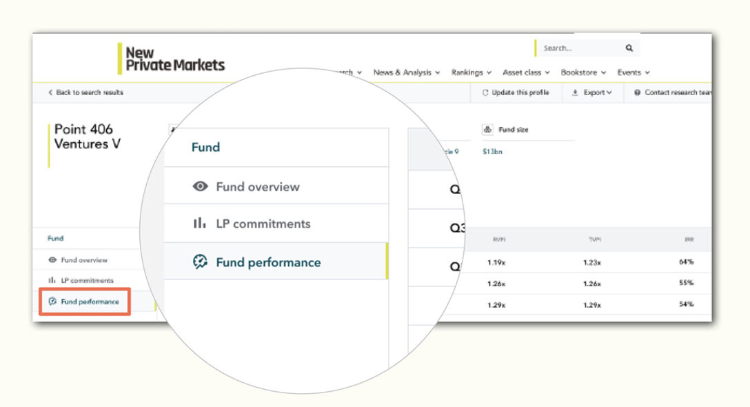
Task: Click the Contact research team help icon
Action: pos(636,92)
